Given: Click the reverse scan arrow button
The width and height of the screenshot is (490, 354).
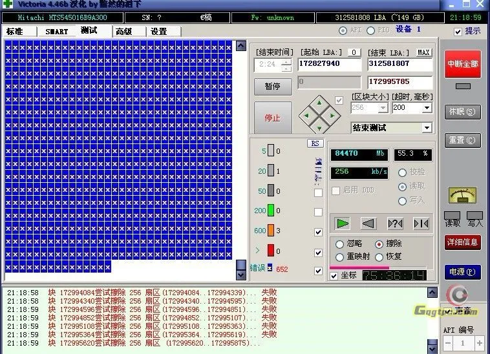Looking at the screenshot, I should pyautogui.click(x=368, y=224).
